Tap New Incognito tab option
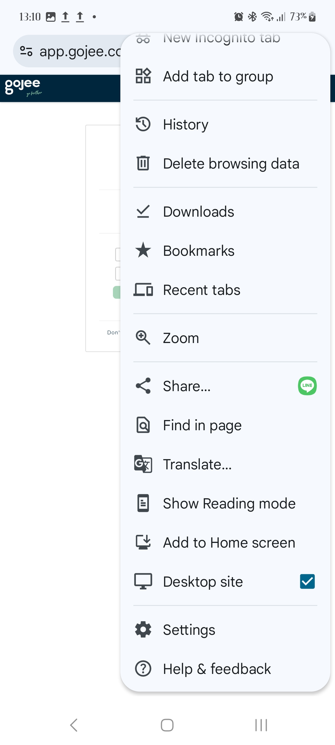The image size is (335, 745). click(221, 39)
